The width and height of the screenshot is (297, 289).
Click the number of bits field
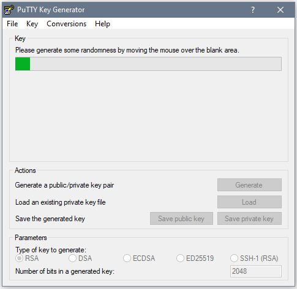(x=256, y=271)
